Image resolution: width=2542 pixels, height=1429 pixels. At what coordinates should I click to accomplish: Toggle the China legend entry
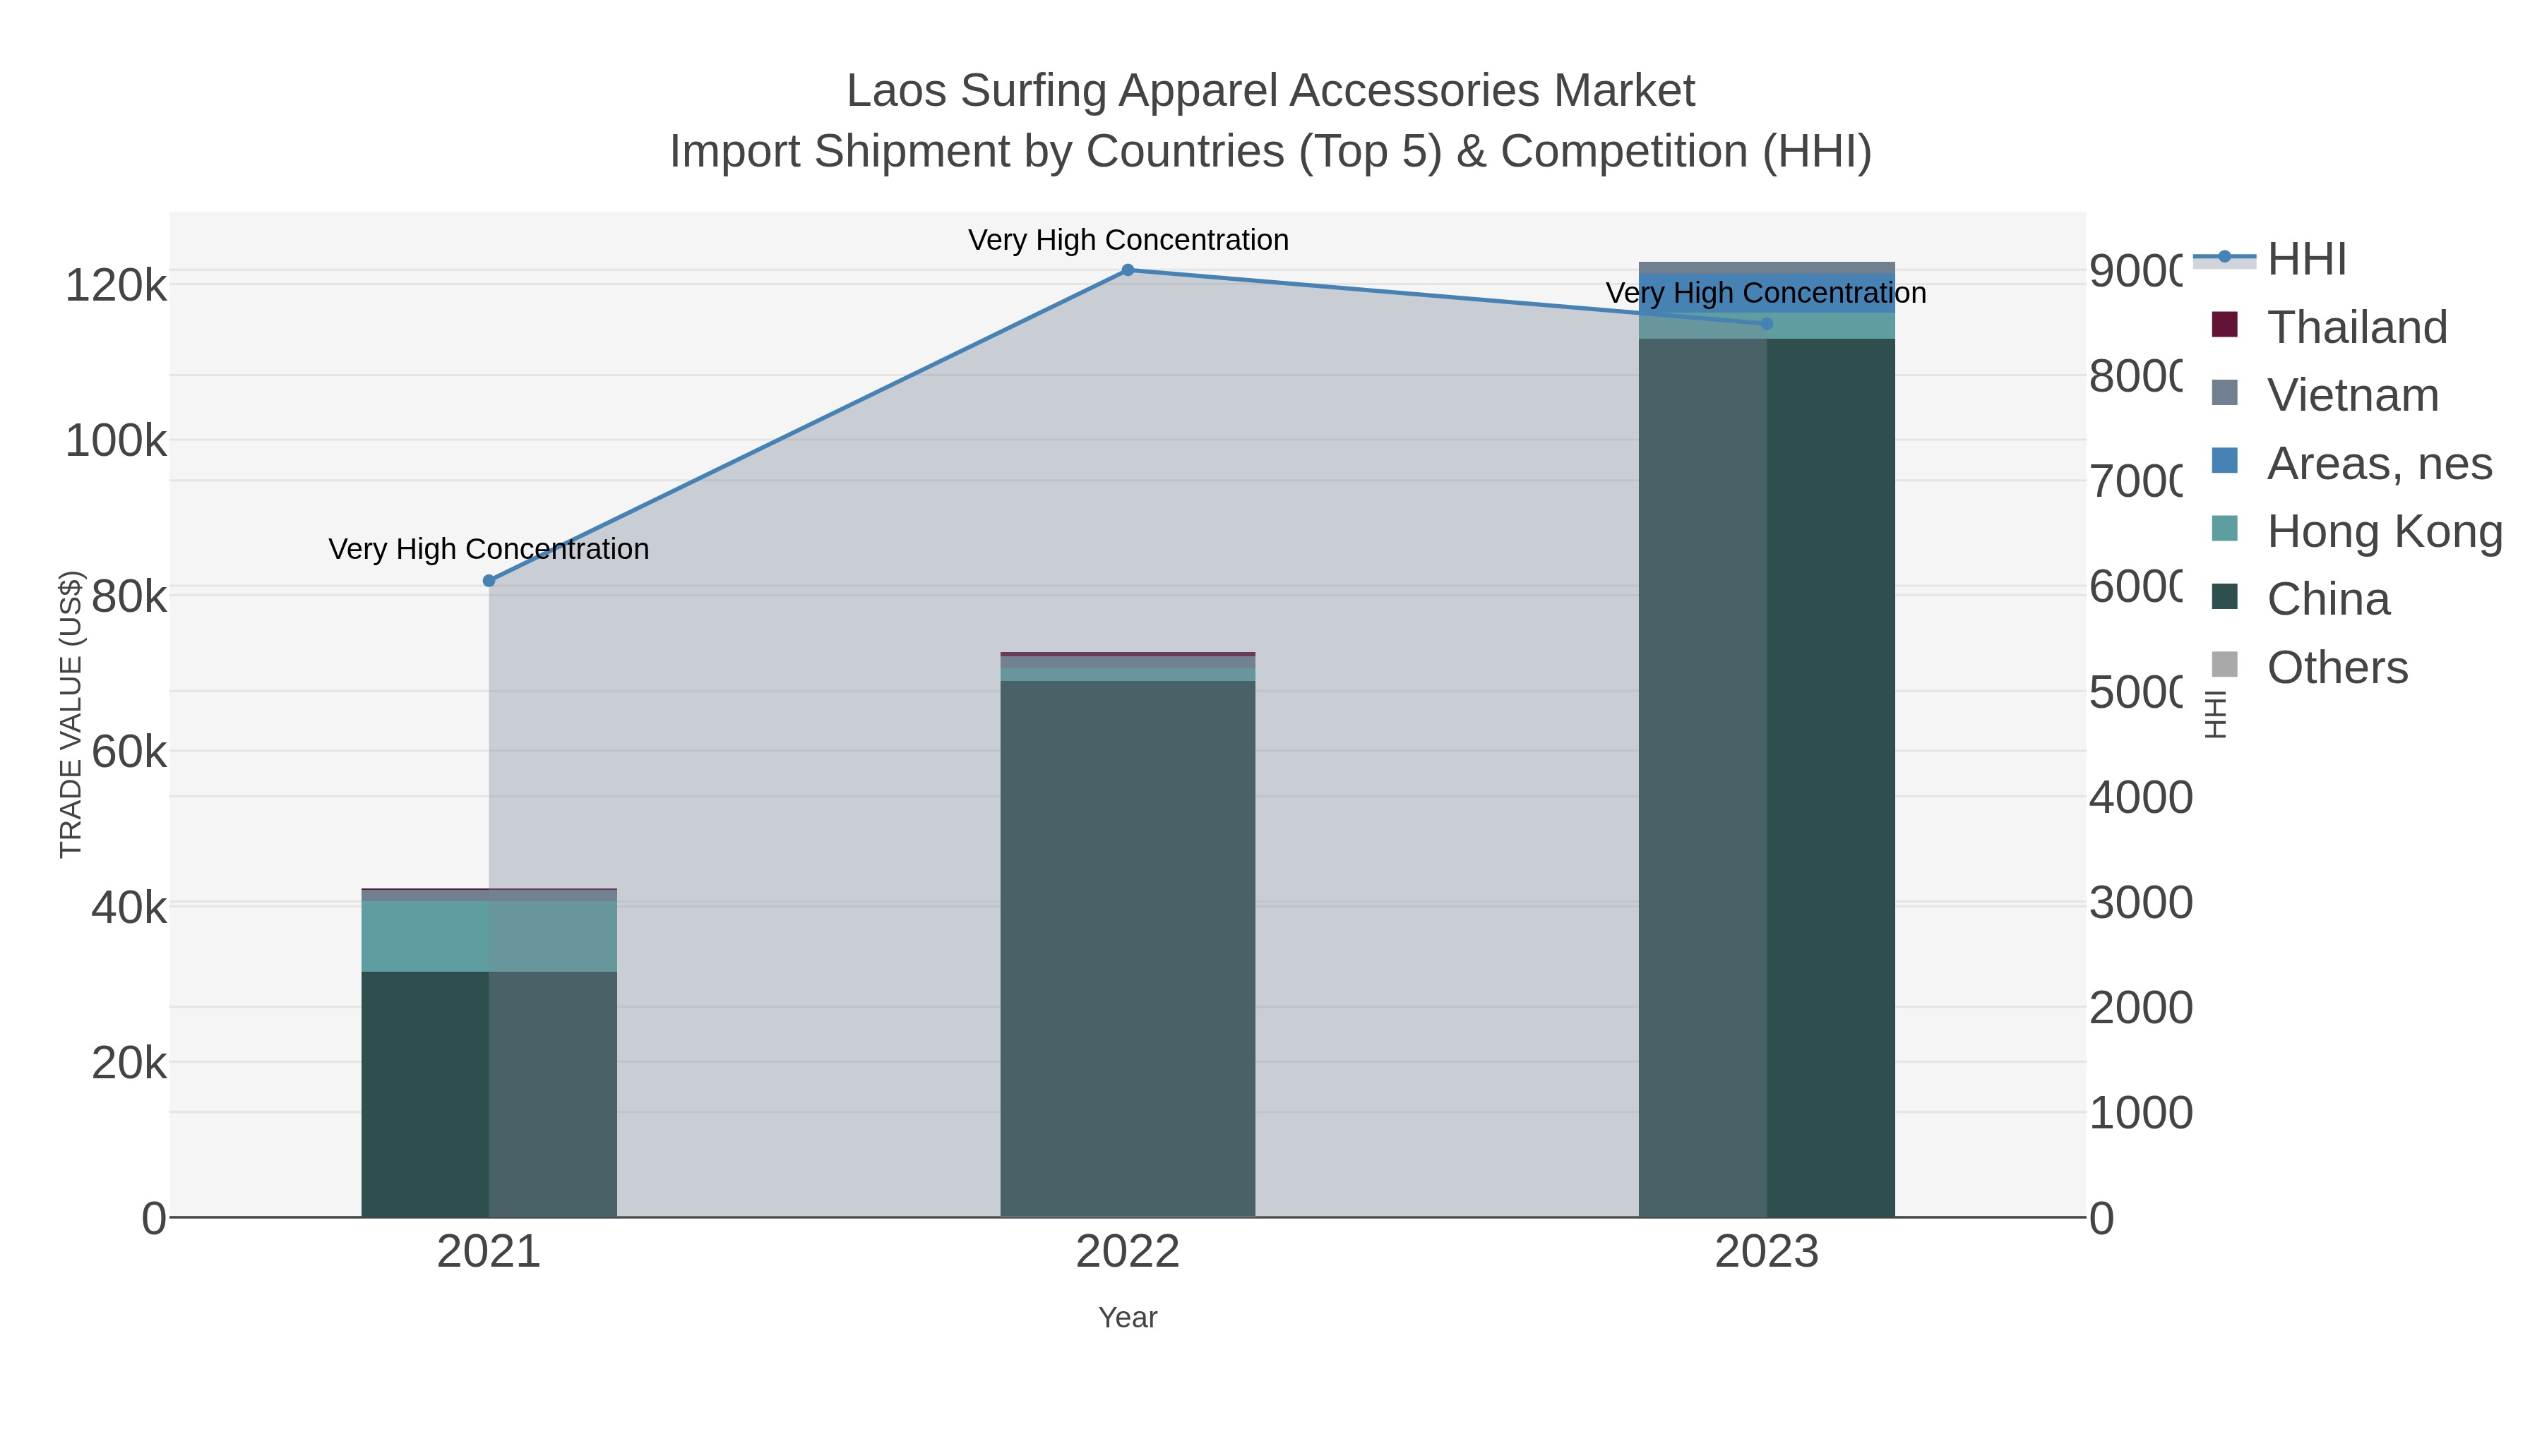(2301, 600)
